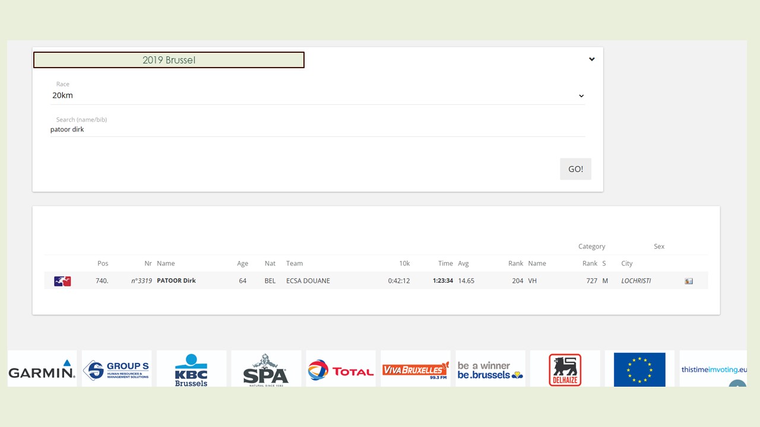Click the Age column header
The width and height of the screenshot is (760, 427).
click(242, 263)
